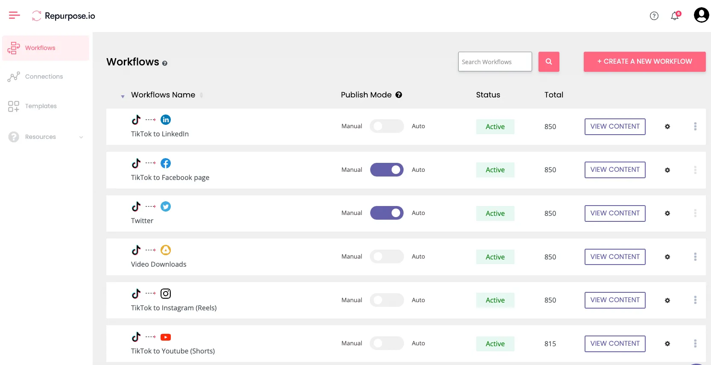Click Create a New Workflow button
711x365 pixels.
click(644, 62)
